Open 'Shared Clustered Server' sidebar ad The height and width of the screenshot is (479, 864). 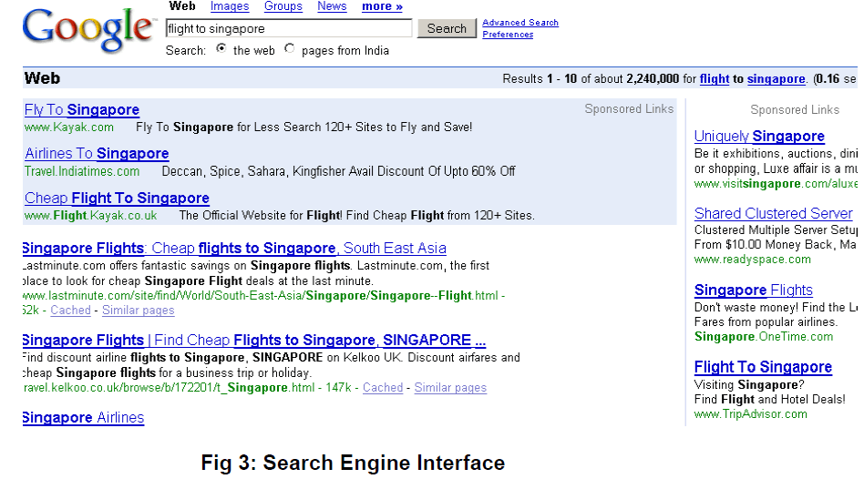(x=774, y=214)
